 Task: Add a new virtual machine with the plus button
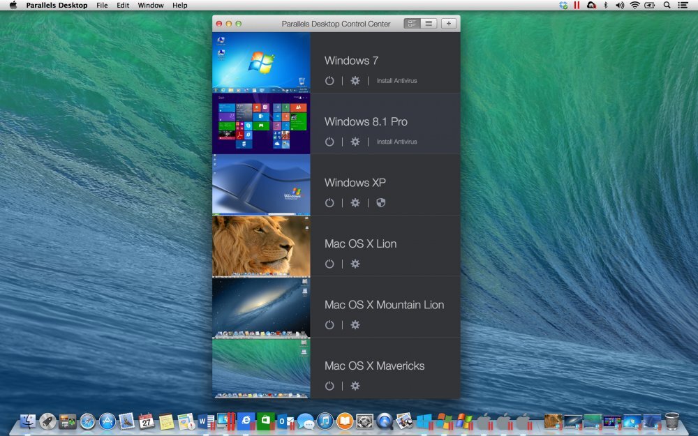[x=448, y=23]
